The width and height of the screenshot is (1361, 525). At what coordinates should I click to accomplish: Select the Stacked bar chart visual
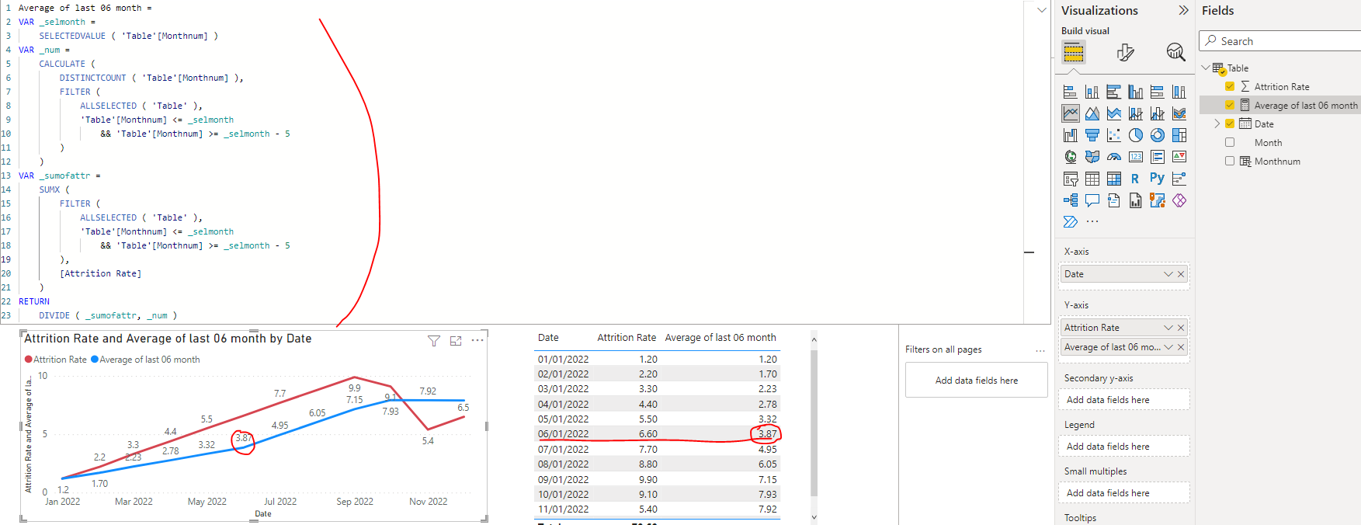[x=1071, y=92]
